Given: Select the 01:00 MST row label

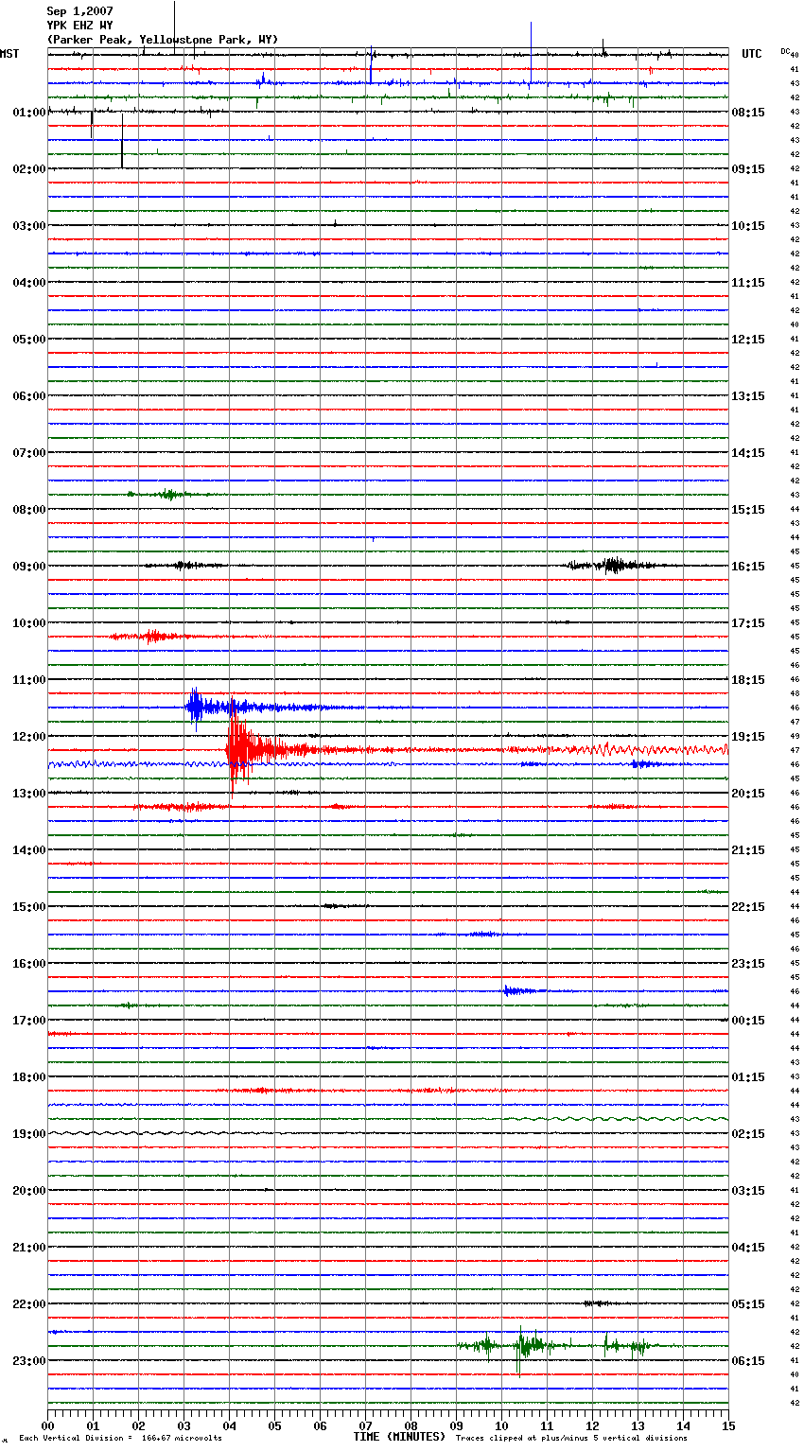Looking at the screenshot, I should pyautogui.click(x=29, y=113).
